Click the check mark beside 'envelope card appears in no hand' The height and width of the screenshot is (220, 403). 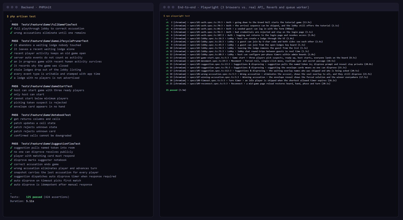click(11, 107)
